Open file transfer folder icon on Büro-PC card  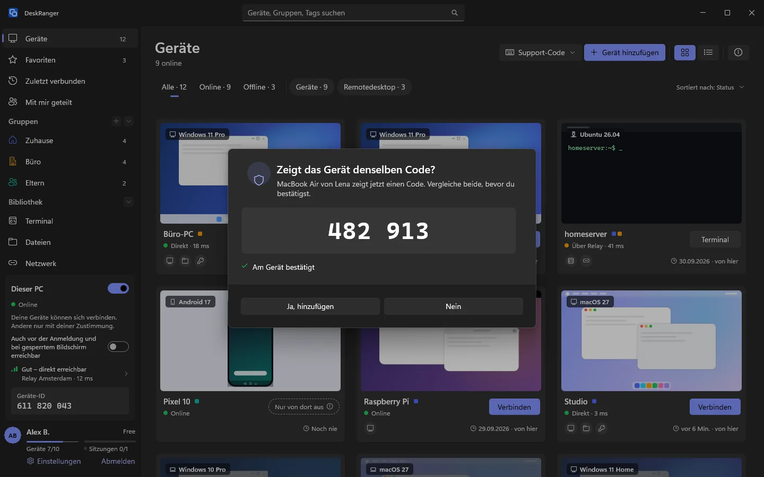(x=185, y=261)
